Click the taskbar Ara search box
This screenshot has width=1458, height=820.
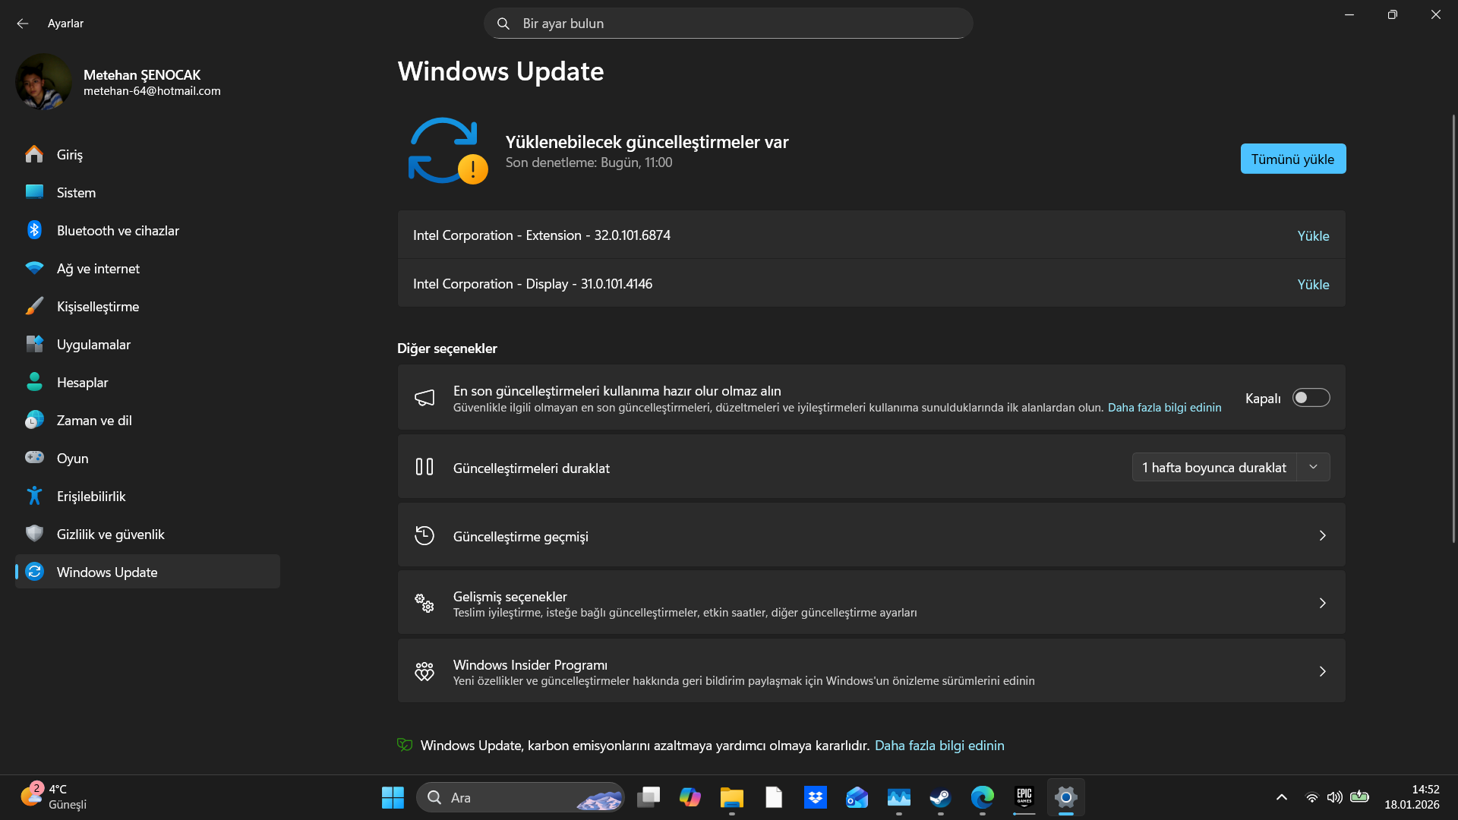(x=520, y=797)
